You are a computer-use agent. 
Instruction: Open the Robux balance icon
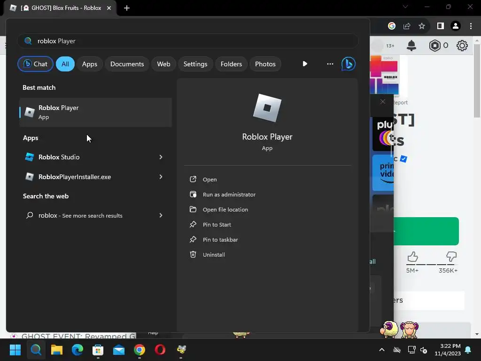click(x=434, y=46)
